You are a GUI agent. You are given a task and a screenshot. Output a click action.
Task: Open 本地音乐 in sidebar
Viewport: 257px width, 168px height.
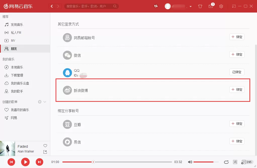point(25,67)
